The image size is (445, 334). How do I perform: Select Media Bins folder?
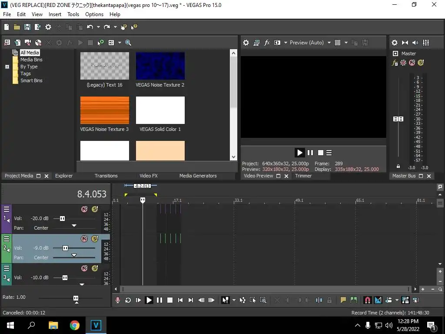coord(31,60)
